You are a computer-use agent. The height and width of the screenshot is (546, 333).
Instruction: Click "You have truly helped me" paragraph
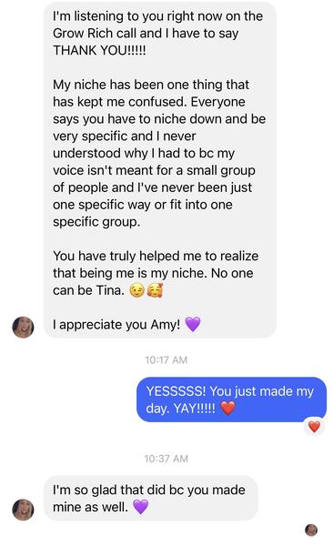(156, 273)
